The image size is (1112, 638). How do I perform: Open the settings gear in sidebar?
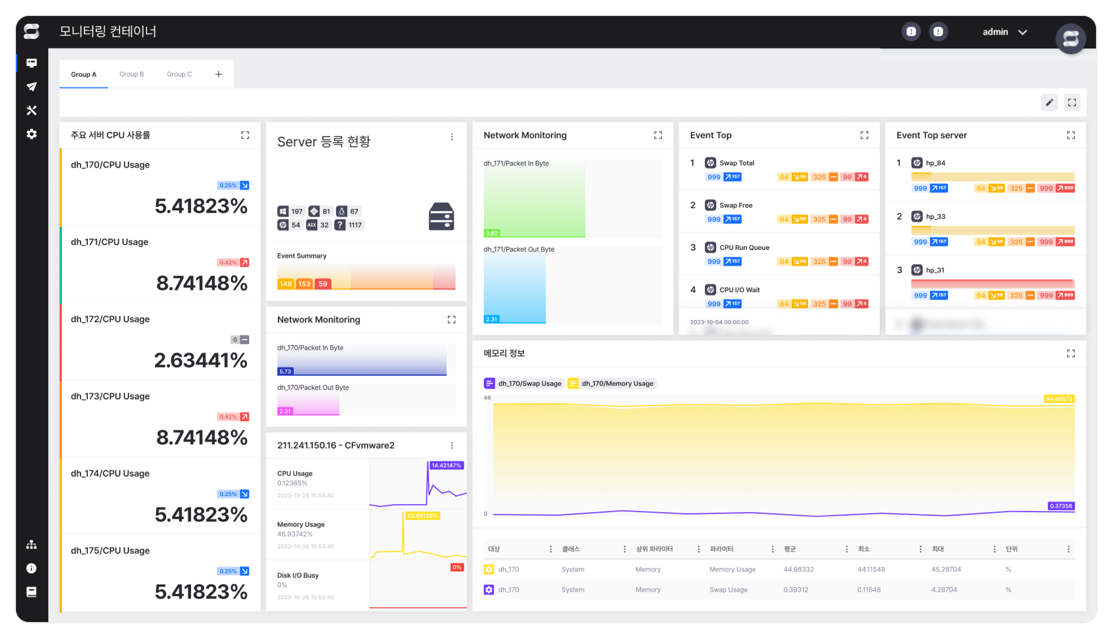pyautogui.click(x=31, y=134)
